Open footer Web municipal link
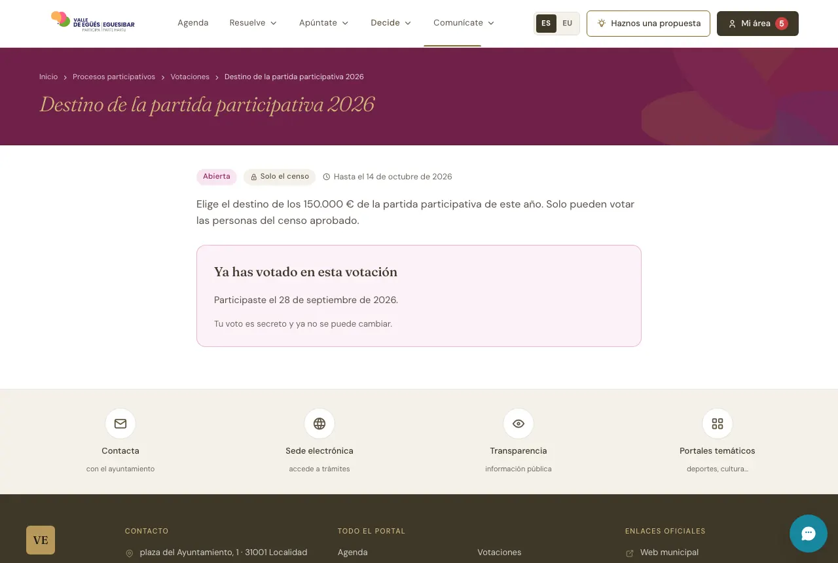This screenshot has height=563, width=838. tap(669, 553)
